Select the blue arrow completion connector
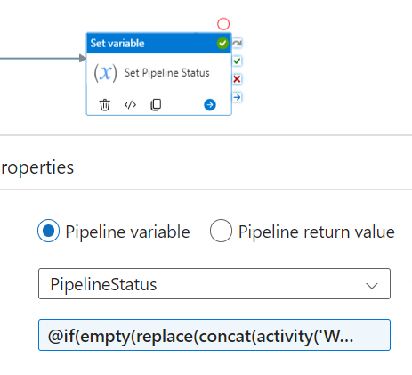Screen dimensions: 412x375 (237, 97)
